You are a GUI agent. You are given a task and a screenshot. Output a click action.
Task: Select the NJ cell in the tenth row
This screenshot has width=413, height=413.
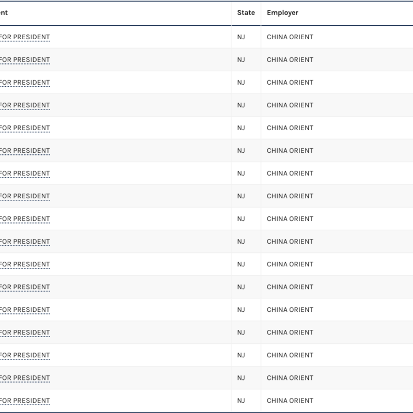tap(241, 242)
